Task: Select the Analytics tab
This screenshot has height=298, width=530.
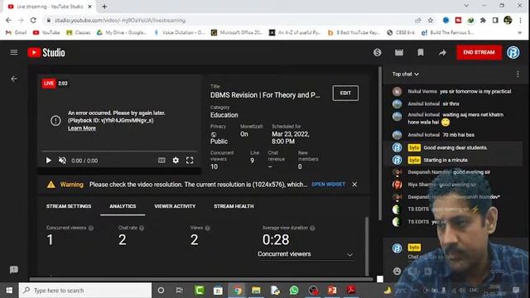Action: coord(123,206)
